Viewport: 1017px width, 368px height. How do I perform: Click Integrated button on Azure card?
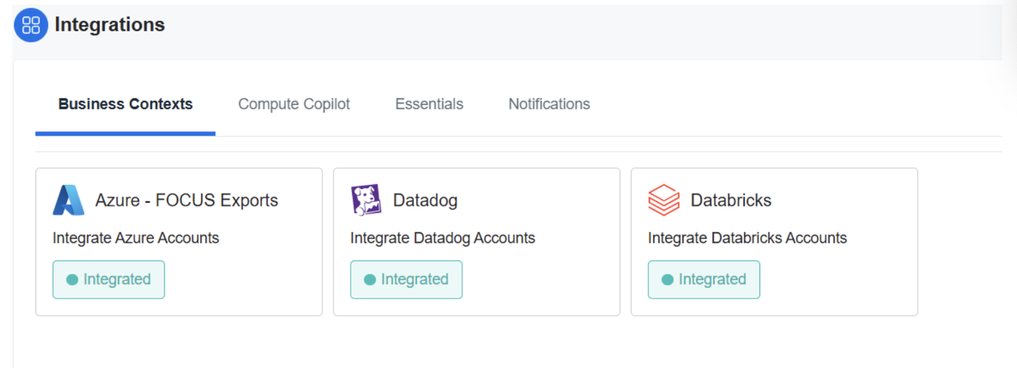[109, 279]
